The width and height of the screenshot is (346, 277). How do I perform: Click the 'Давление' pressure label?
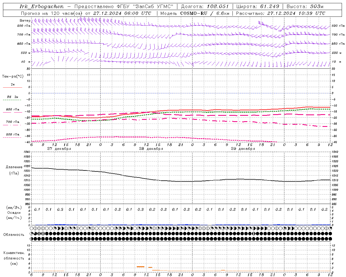point(14,167)
